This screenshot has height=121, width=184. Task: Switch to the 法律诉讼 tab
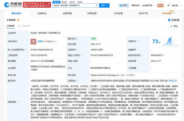(42, 13)
